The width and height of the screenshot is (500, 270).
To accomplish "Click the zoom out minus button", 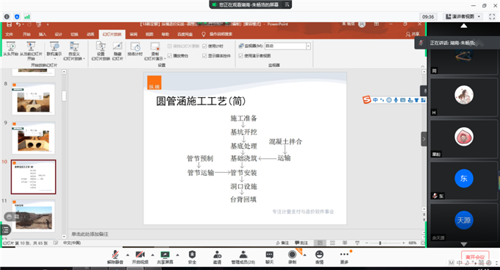I will pos(367,243).
